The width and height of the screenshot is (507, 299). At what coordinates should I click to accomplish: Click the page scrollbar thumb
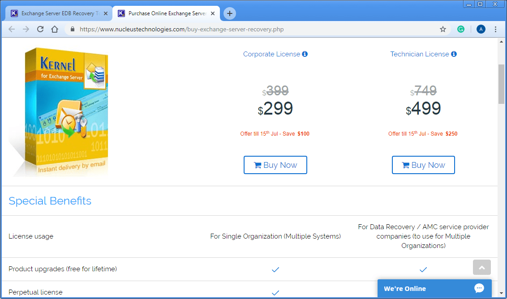[501, 84]
